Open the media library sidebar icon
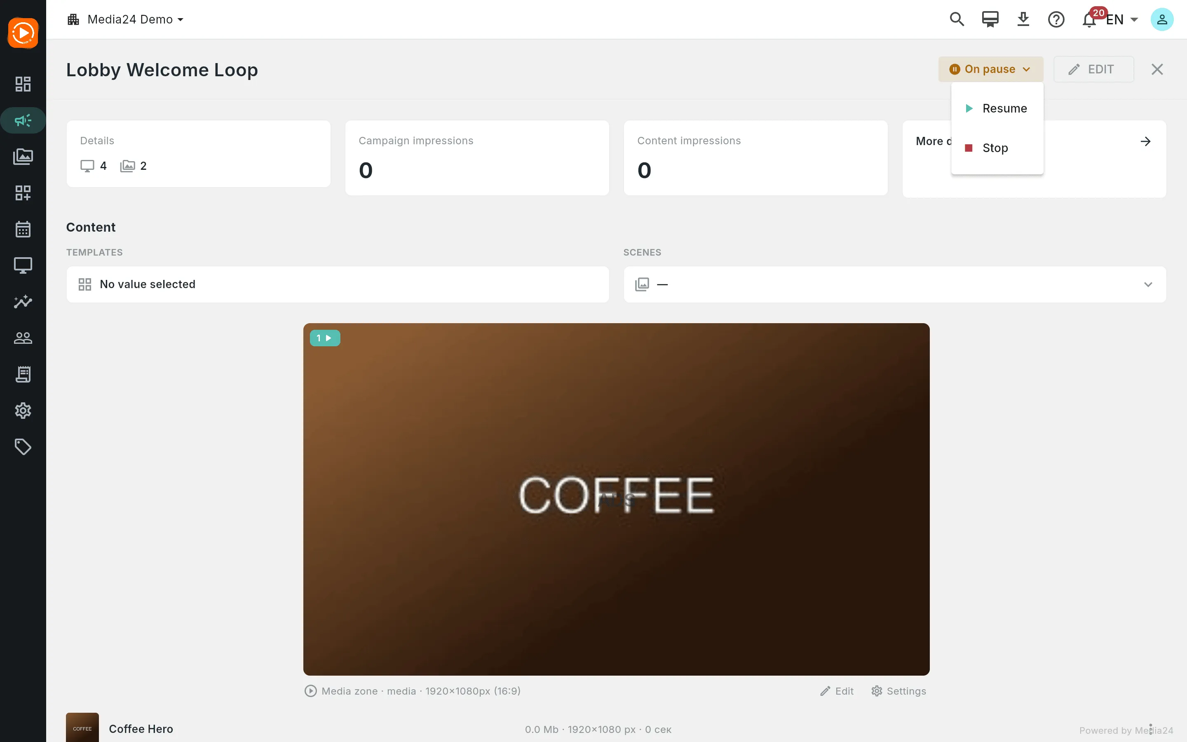Screen dimensions: 1187x742 (23, 157)
